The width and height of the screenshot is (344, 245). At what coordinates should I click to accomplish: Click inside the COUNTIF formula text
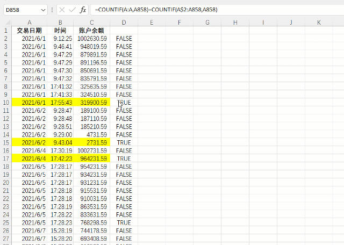point(156,10)
